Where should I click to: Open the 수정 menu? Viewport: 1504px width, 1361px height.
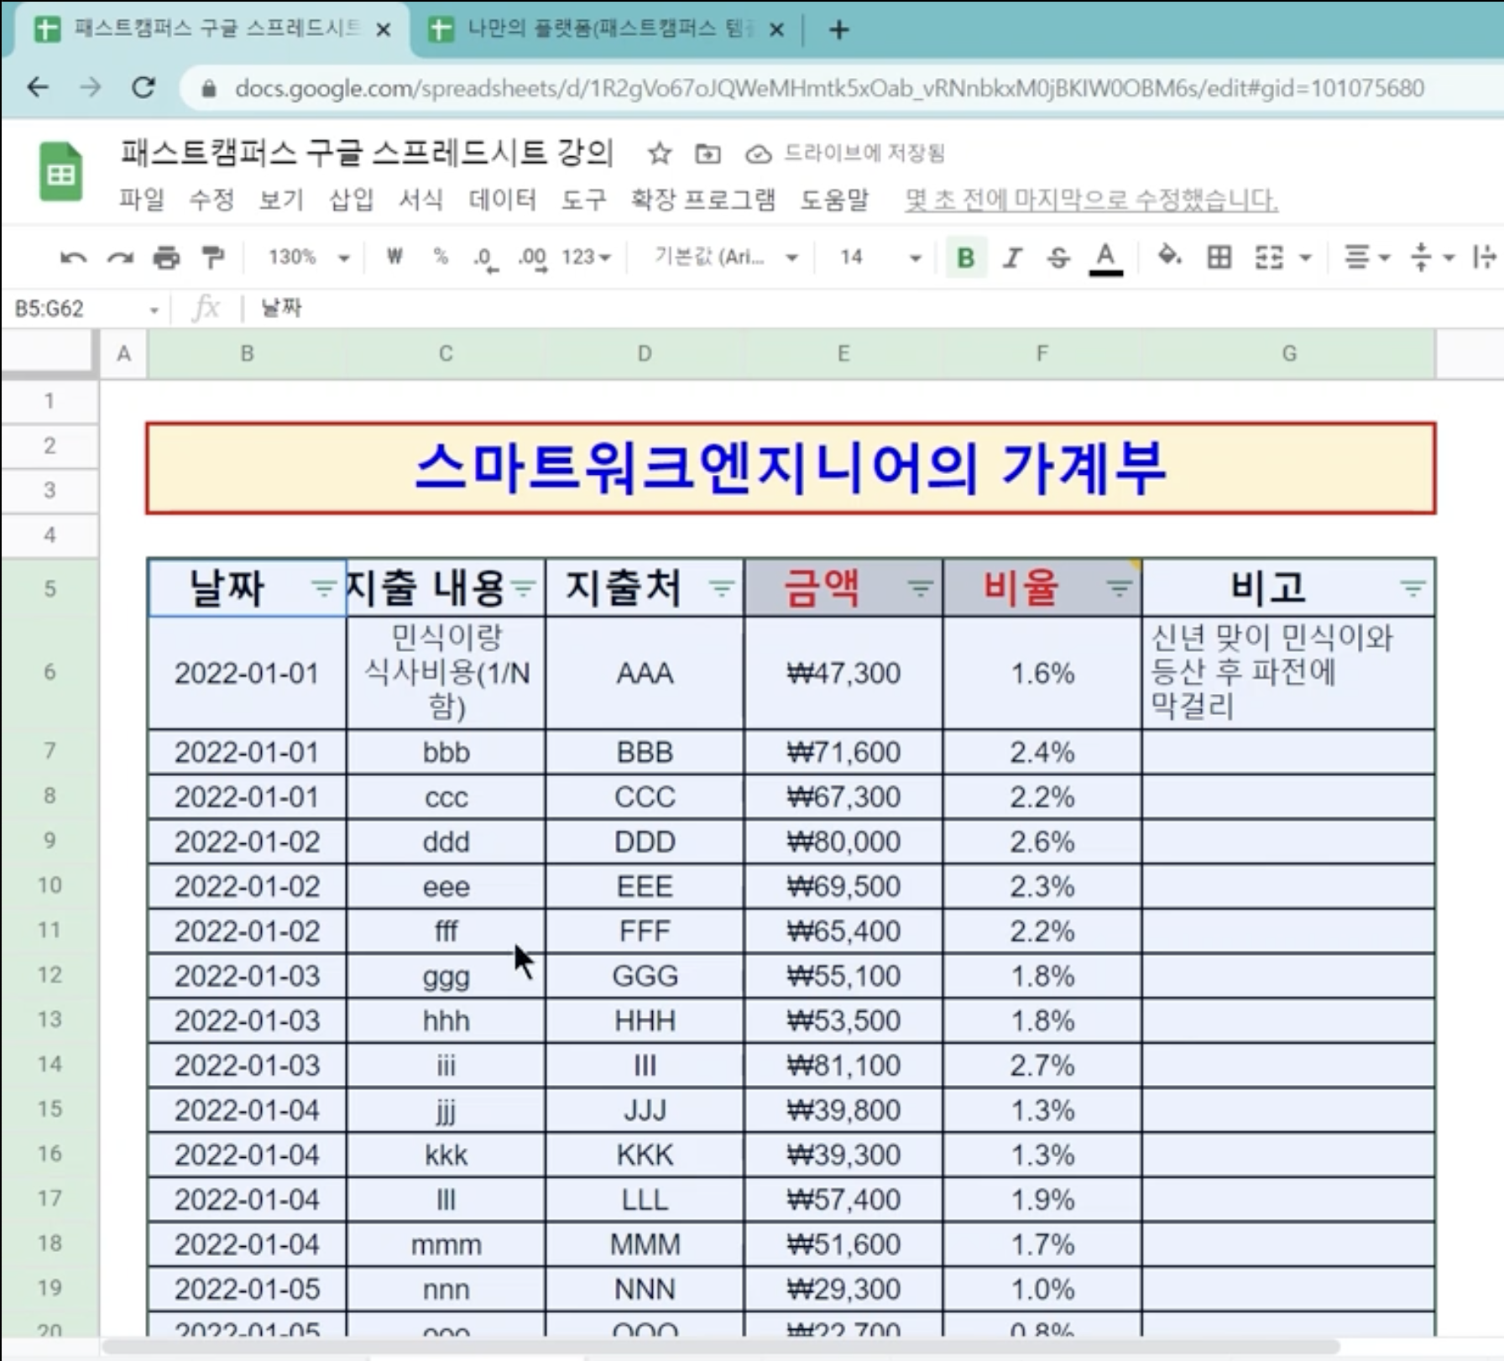click(211, 200)
